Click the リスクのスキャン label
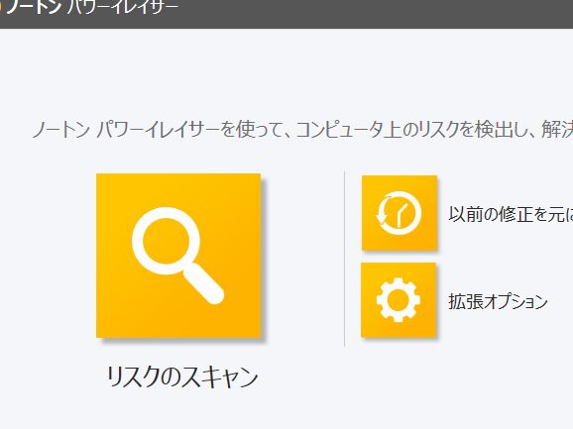The width and height of the screenshot is (573, 429). click(x=182, y=376)
